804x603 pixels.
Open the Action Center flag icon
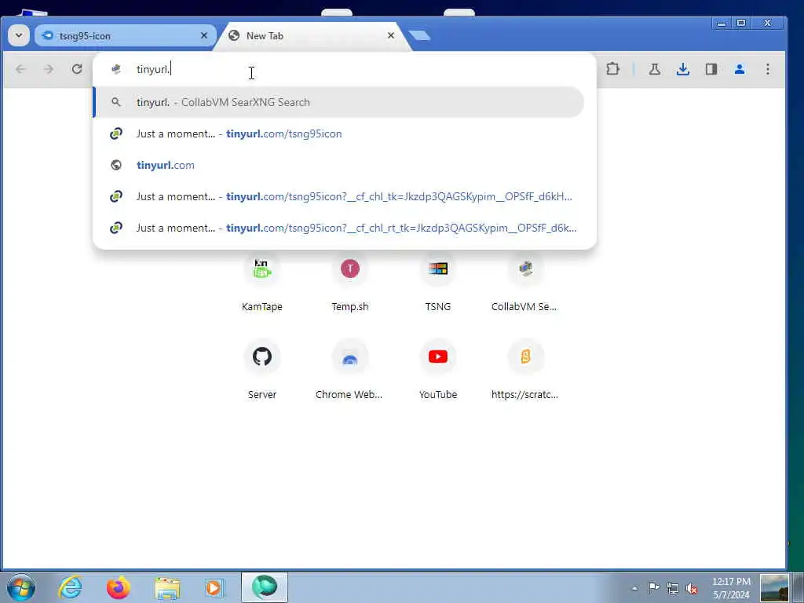tap(653, 587)
